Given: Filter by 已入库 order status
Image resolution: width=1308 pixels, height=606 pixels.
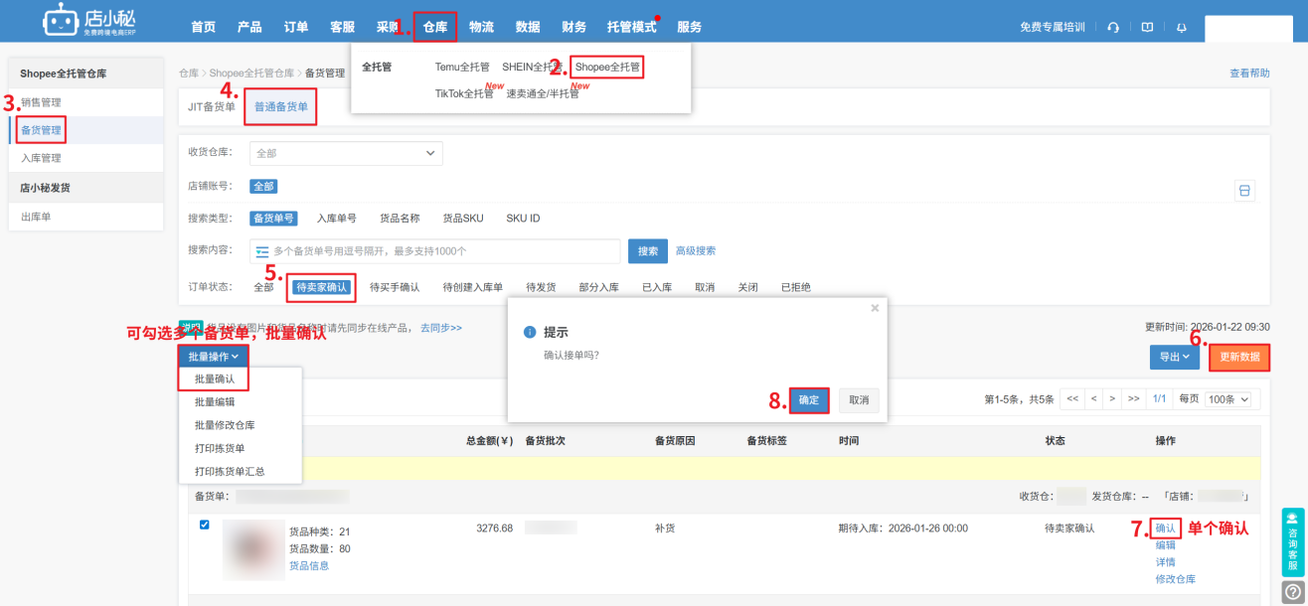Looking at the screenshot, I should pos(657,287).
